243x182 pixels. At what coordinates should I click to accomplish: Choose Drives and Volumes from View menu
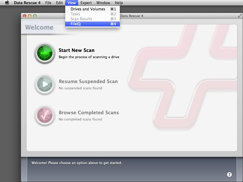pyautogui.click(x=88, y=9)
